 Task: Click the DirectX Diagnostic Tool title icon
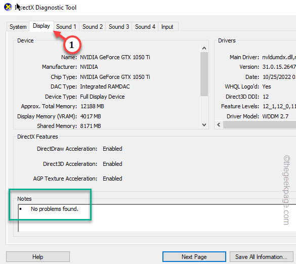point(8,8)
